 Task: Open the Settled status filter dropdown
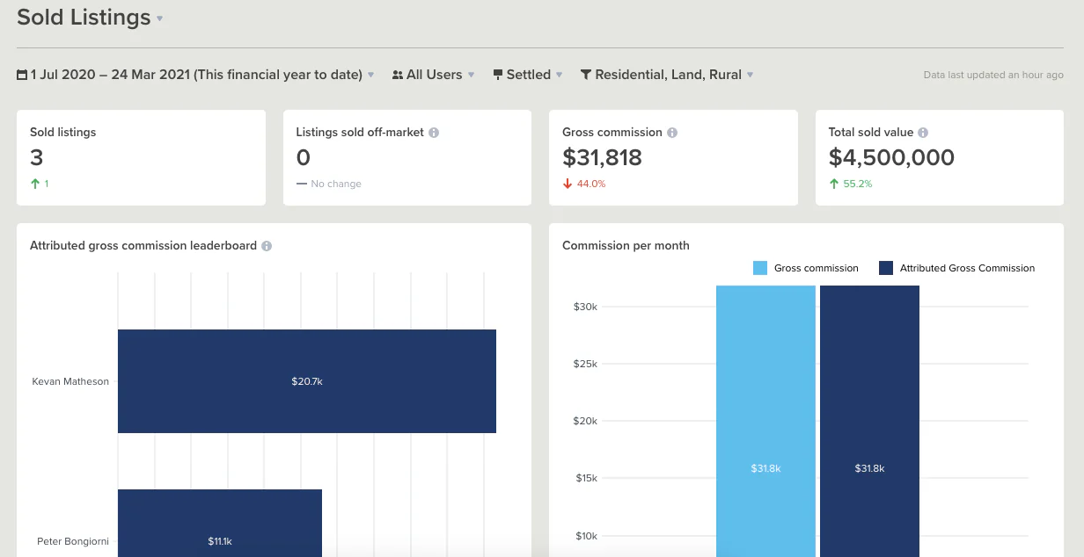(x=528, y=75)
